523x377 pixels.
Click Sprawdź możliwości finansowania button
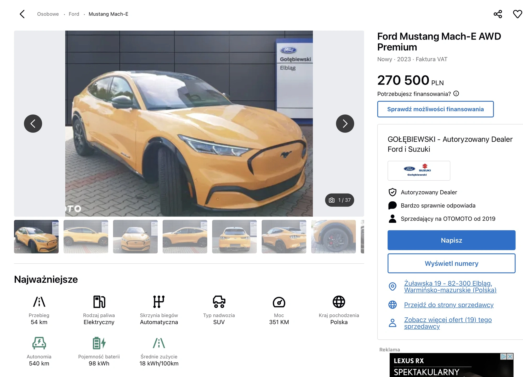pos(435,109)
